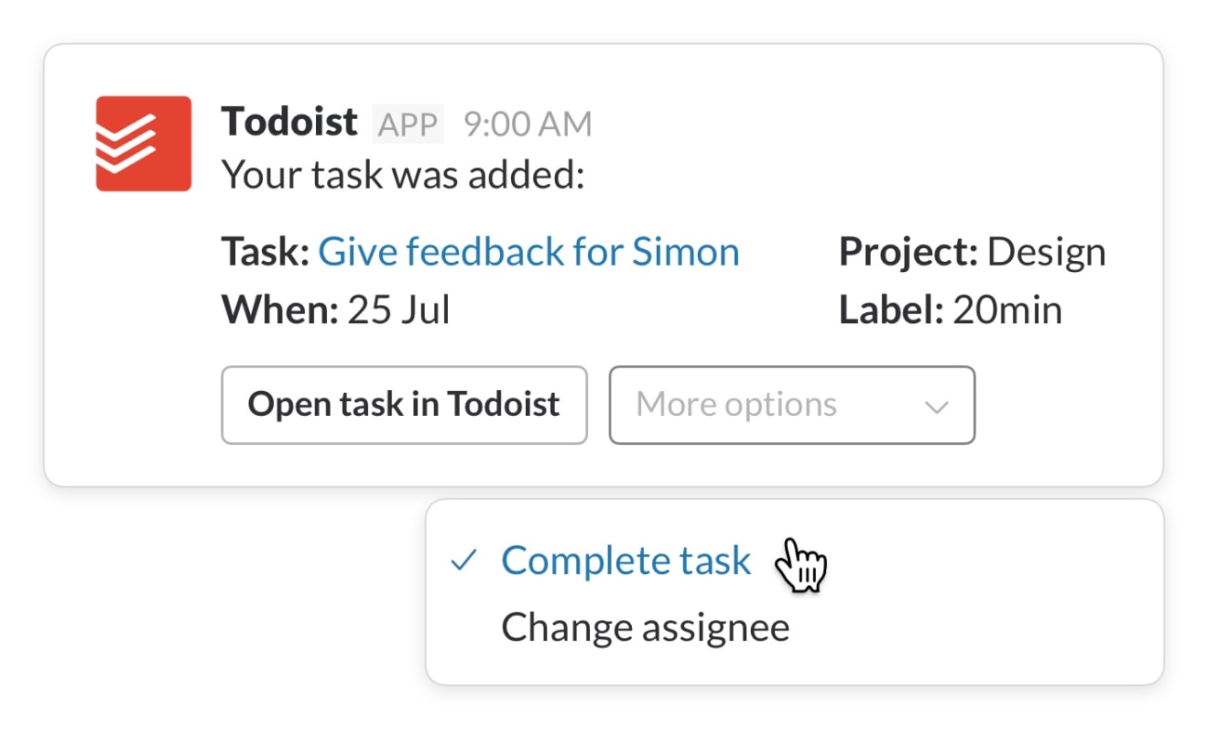
Task: Click the checkmark beside Complete task
Action: pos(462,560)
